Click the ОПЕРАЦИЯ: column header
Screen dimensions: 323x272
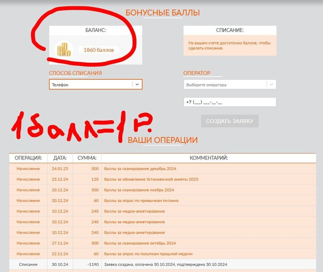point(28,158)
